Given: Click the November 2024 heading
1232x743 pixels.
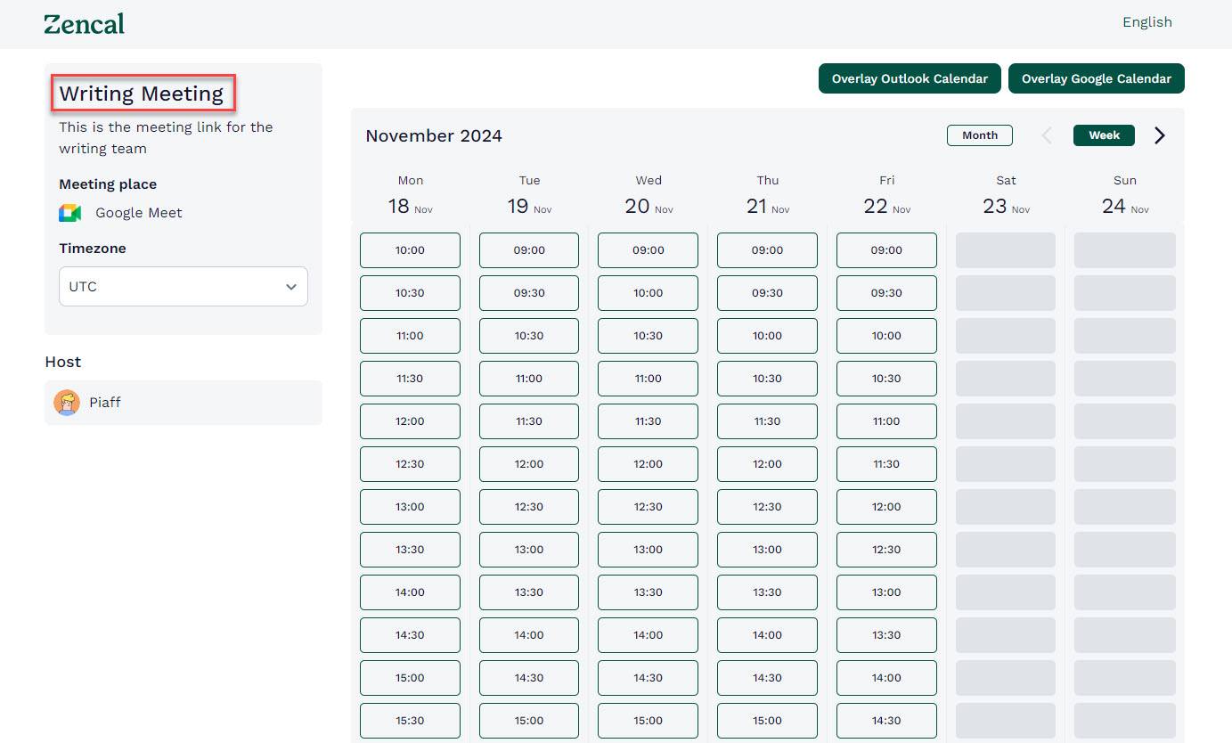Looking at the screenshot, I should (x=434, y=135).
